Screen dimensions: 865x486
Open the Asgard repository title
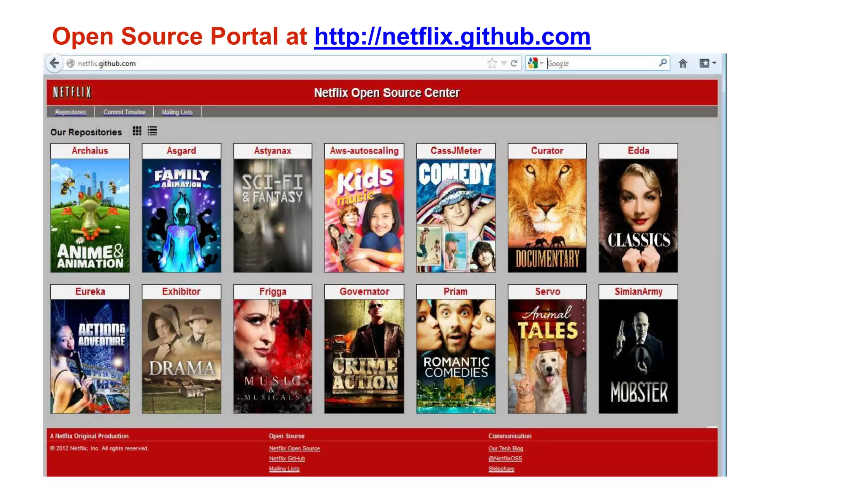coord(181,151)
